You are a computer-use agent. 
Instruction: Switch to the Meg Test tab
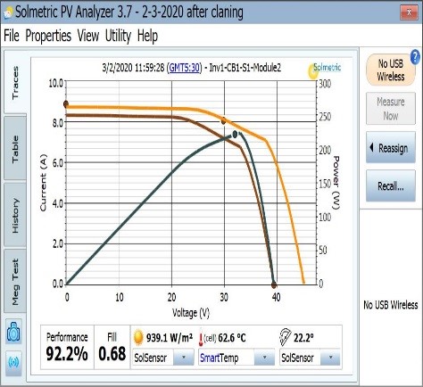15,282
